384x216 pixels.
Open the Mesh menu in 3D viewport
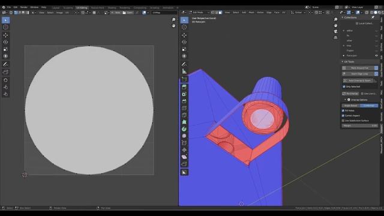[251, 13]
